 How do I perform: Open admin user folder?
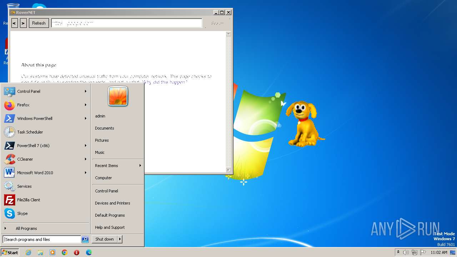118,116
